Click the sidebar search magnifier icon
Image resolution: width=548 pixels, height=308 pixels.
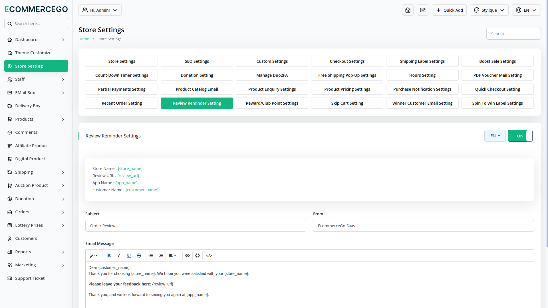tap(10, 24)
